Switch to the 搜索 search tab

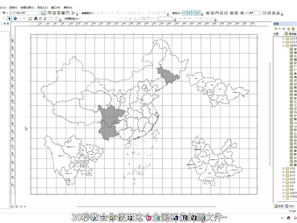click(290, 206)
